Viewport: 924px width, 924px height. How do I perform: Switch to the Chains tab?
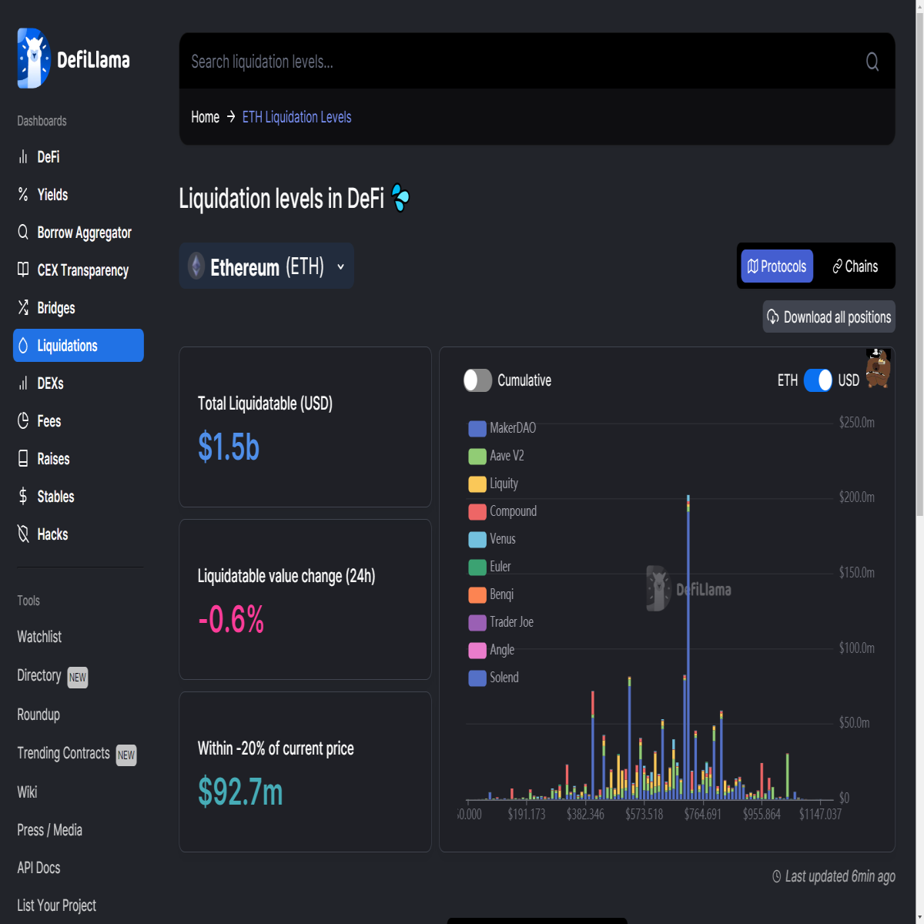[x=855, y=266]
